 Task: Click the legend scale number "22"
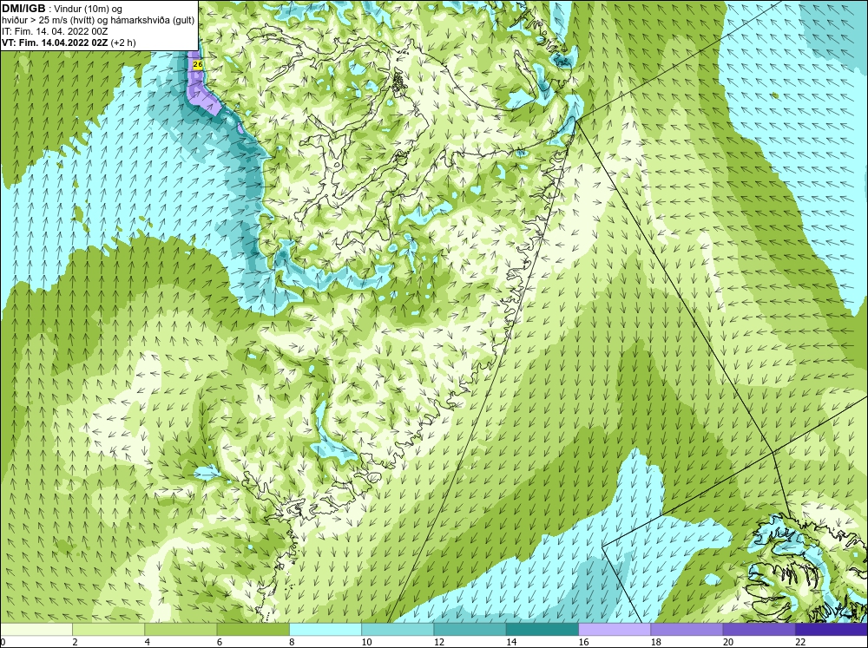800,642
